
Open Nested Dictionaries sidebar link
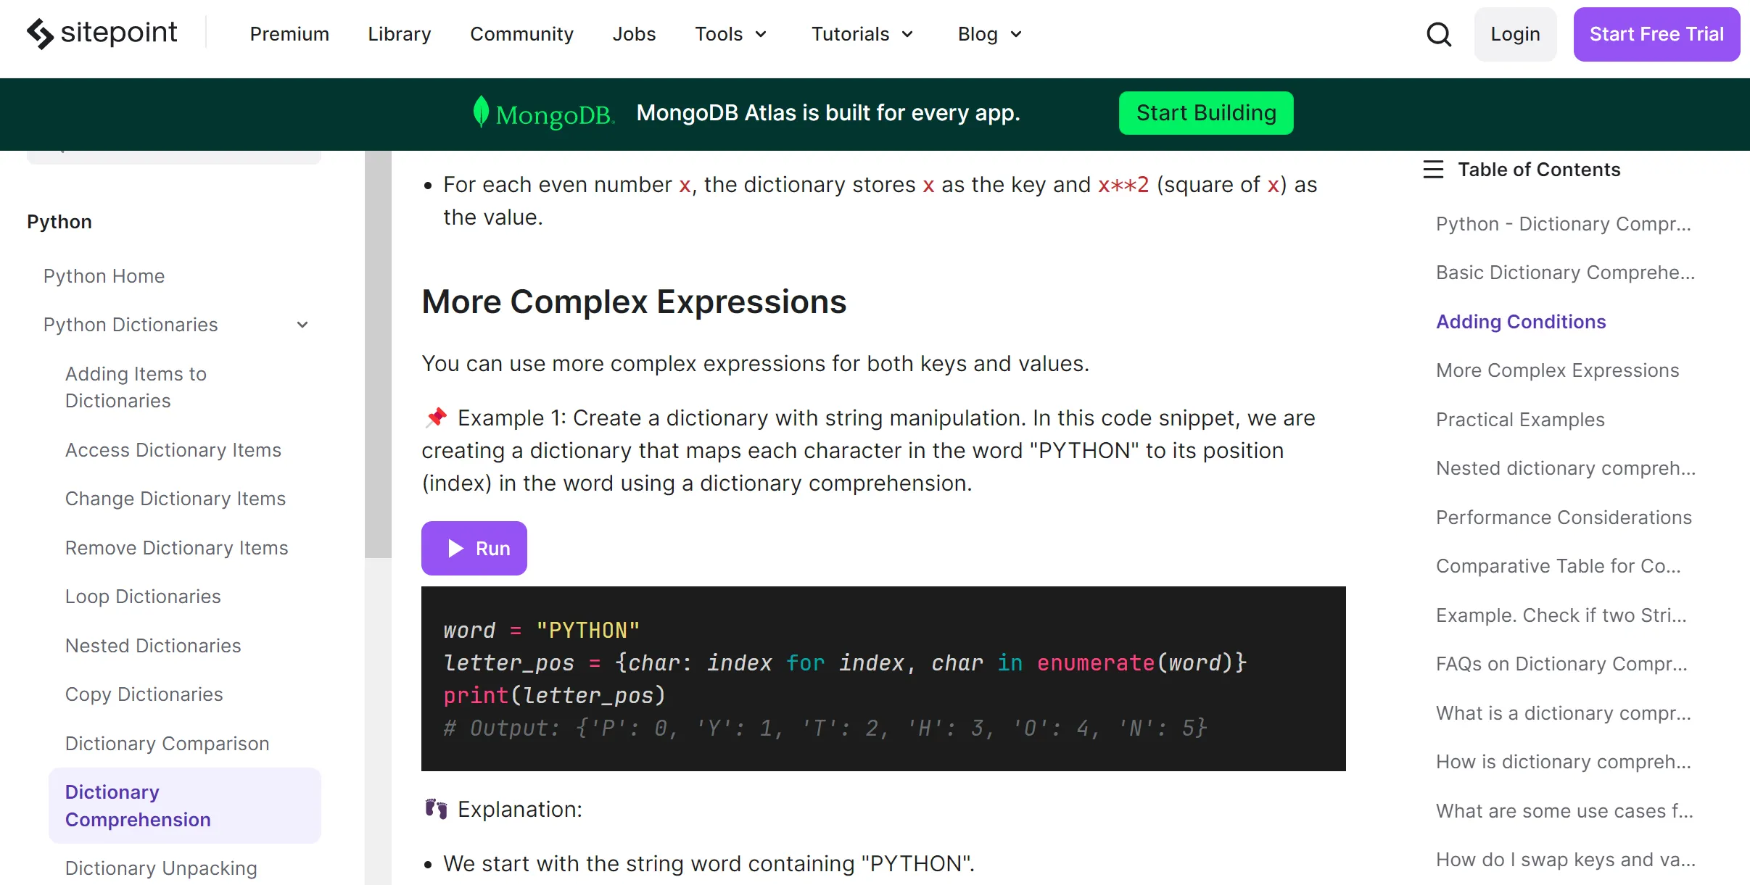pyautogui.click(x=153, y=646)
